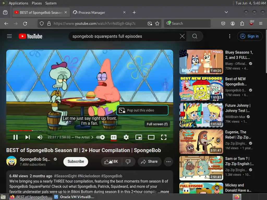Mute the video volume speaker icon
This screenshot has height=200, width=267.
[40, 137]
